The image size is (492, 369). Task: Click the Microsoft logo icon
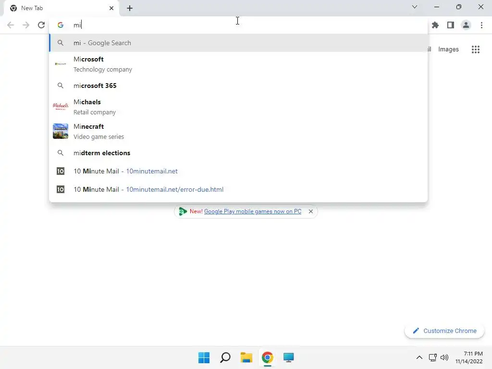[x=61, y=64]
